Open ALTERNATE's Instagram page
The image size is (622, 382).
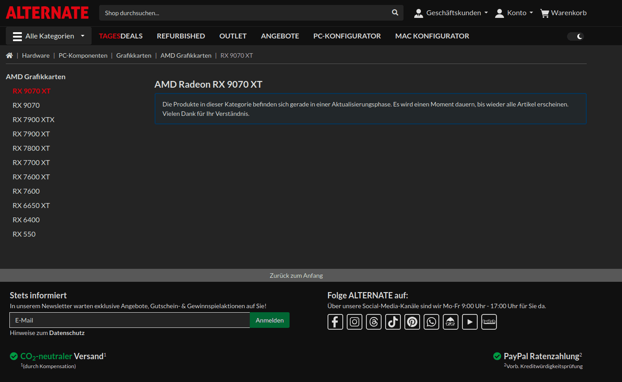pyautogui.click(x=354, y=322)
